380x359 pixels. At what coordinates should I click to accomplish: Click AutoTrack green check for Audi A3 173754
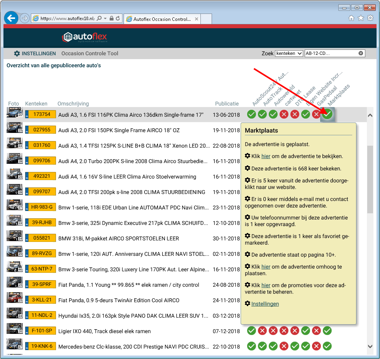click(x=262, y=114)
